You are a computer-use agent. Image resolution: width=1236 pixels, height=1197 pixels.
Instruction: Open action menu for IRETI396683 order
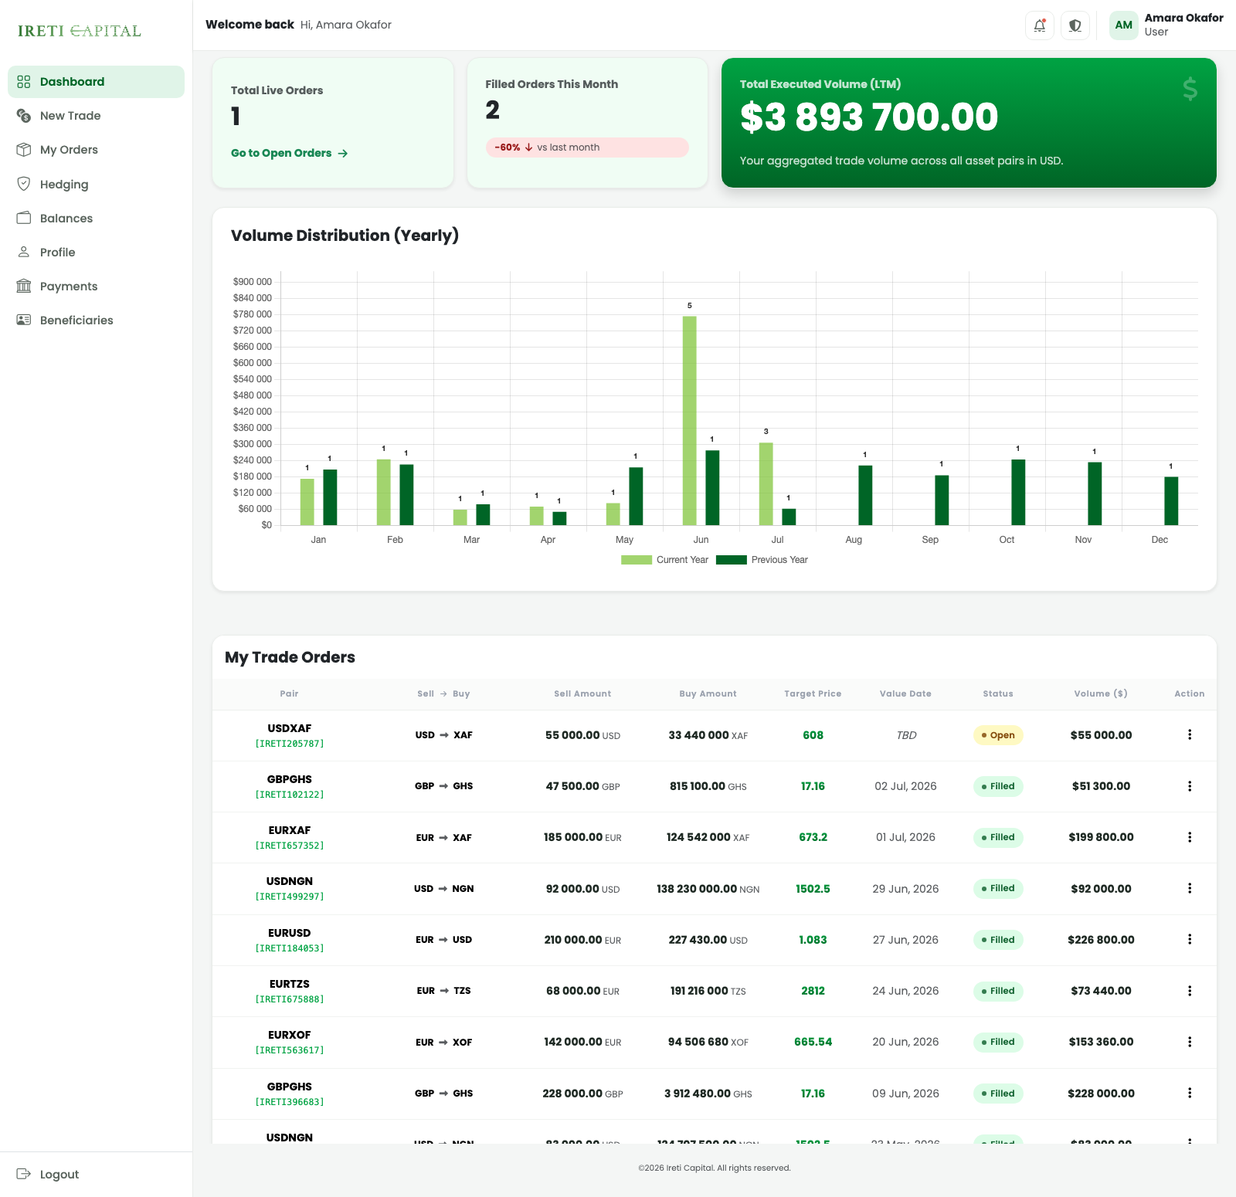tap(1190, 1093)
